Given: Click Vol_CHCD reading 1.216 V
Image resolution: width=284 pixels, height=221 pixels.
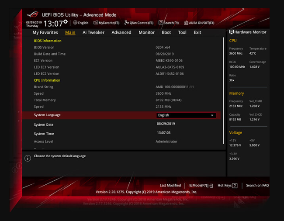Looking at the screenshot, I should (x=254, y=120).
